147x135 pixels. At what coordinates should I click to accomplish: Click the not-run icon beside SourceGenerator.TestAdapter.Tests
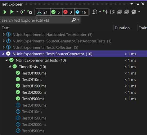(8, 41)
